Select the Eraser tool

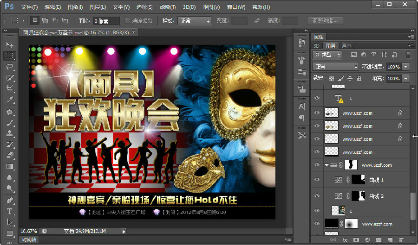[10, 155]
